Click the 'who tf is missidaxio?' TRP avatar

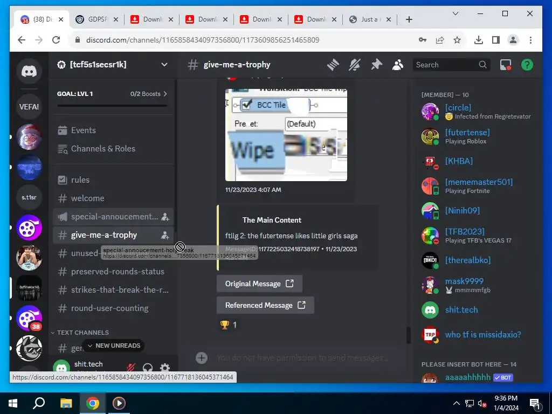(x=430, y=335)
